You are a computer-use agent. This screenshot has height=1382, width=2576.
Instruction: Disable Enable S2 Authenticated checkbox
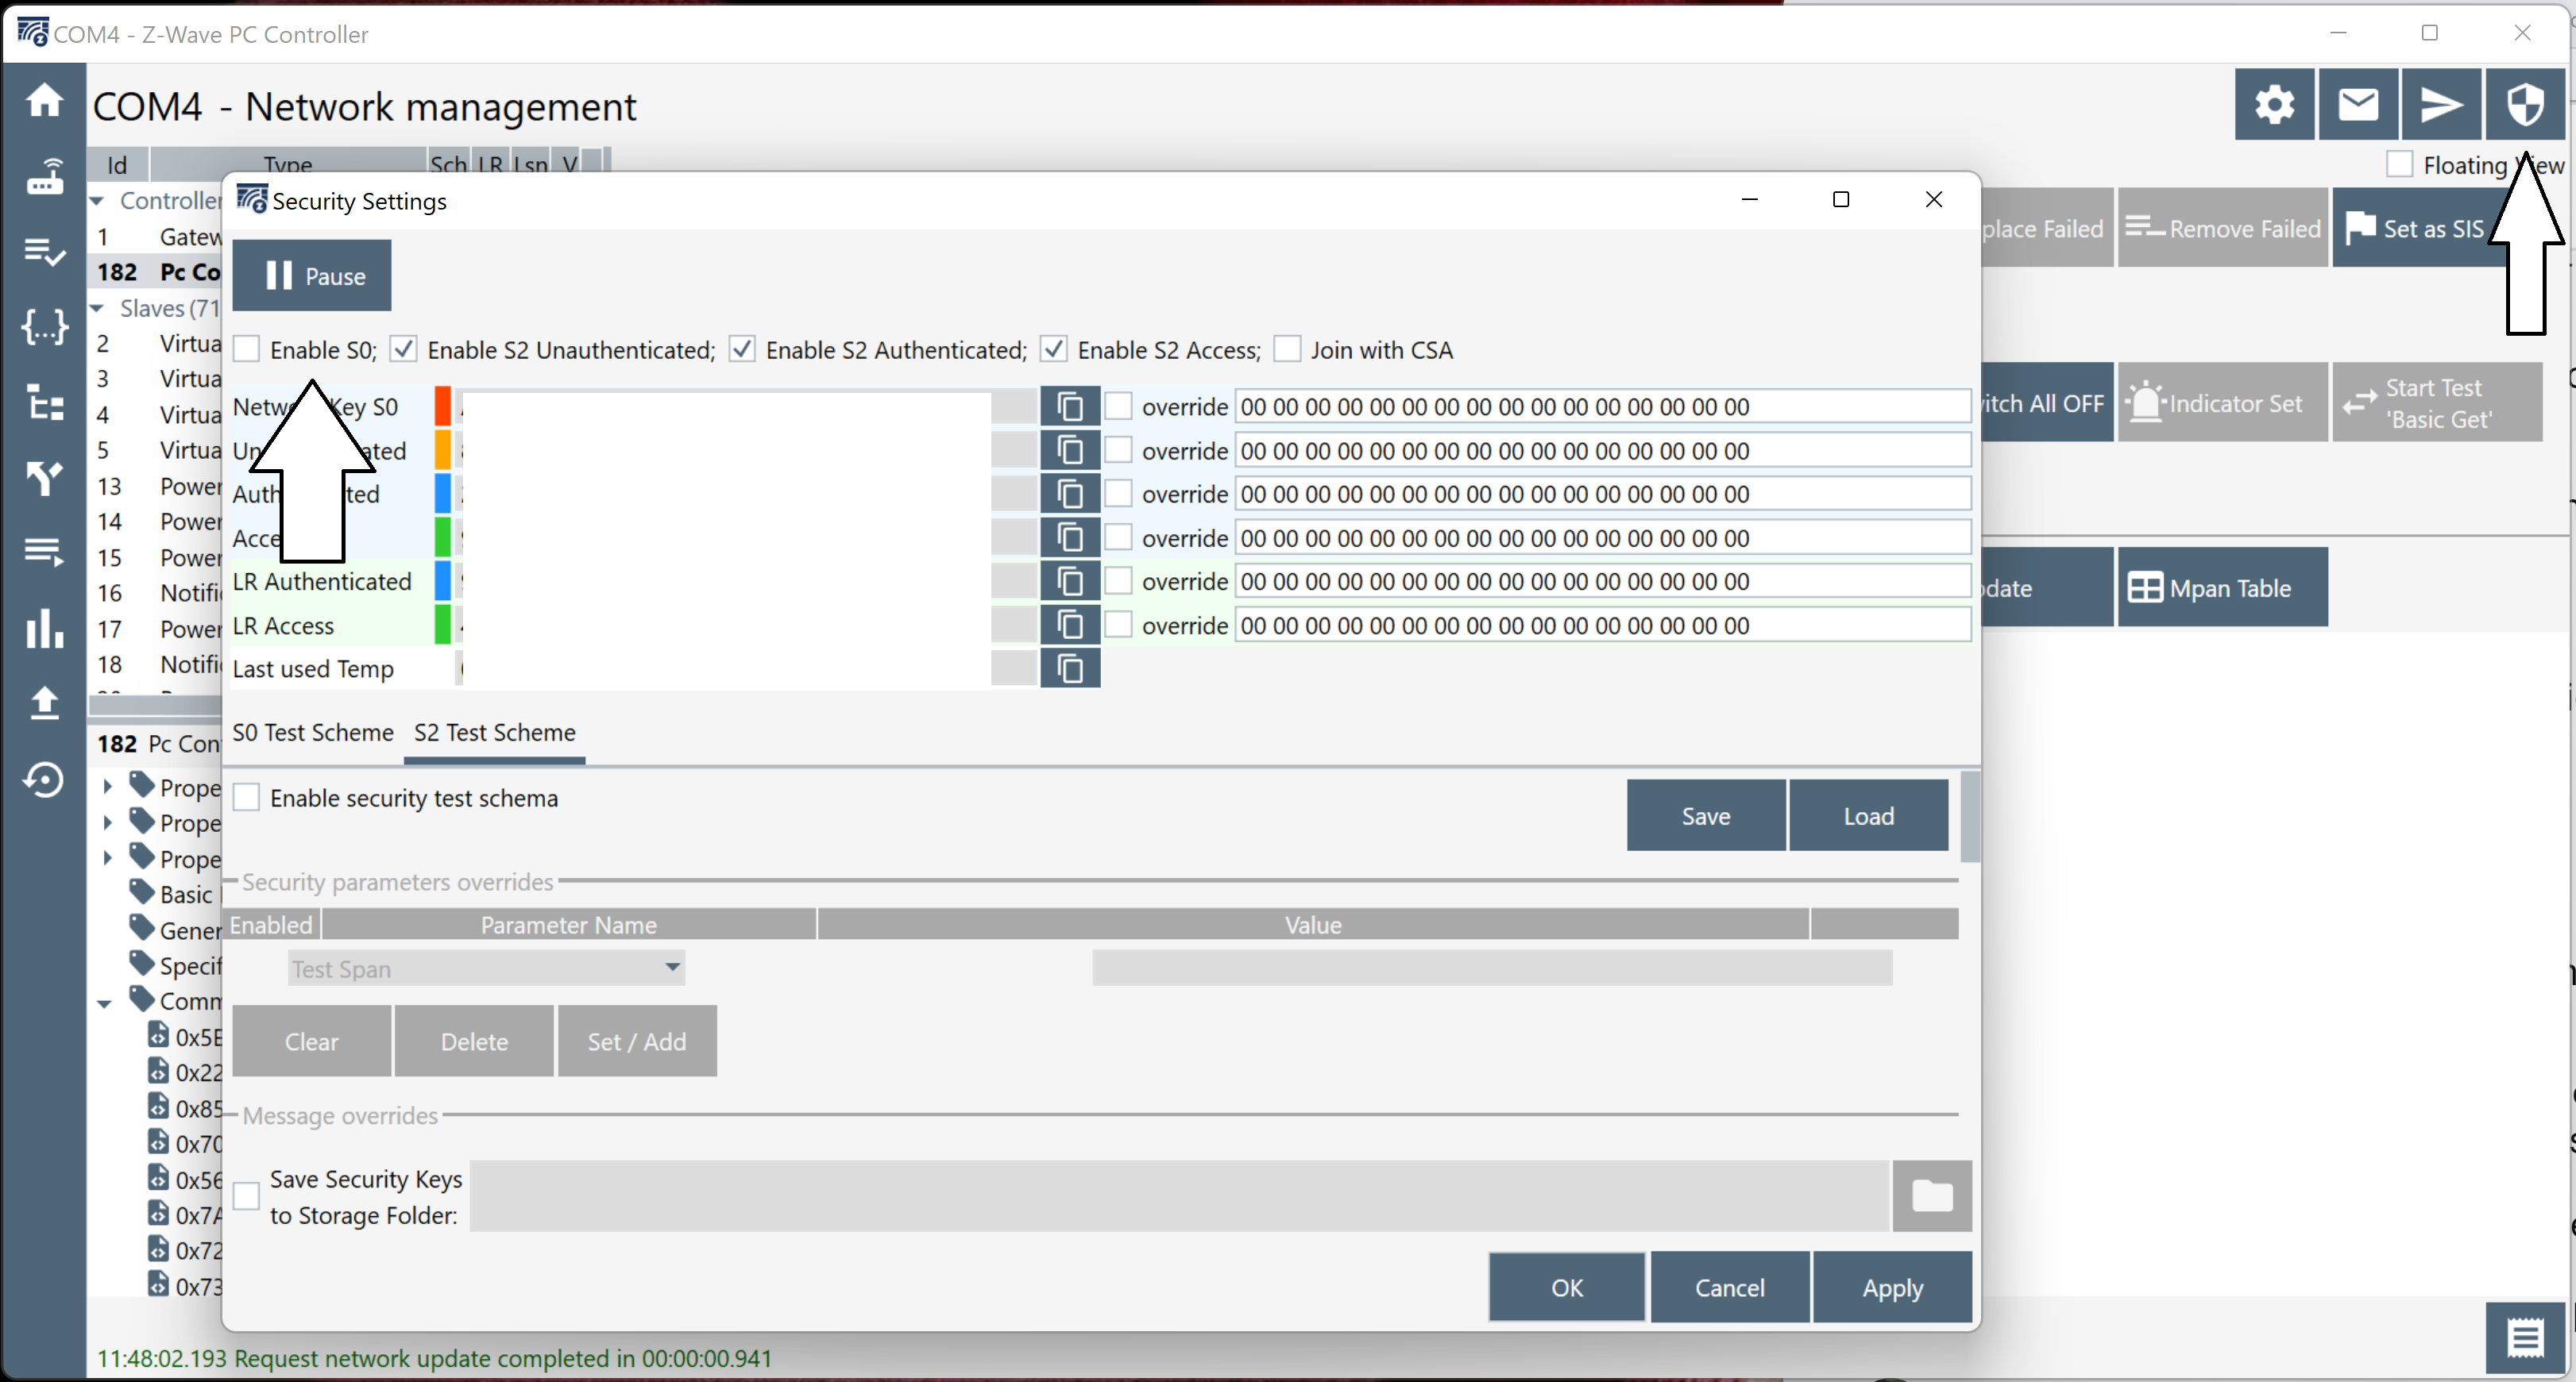coord(742,348)
